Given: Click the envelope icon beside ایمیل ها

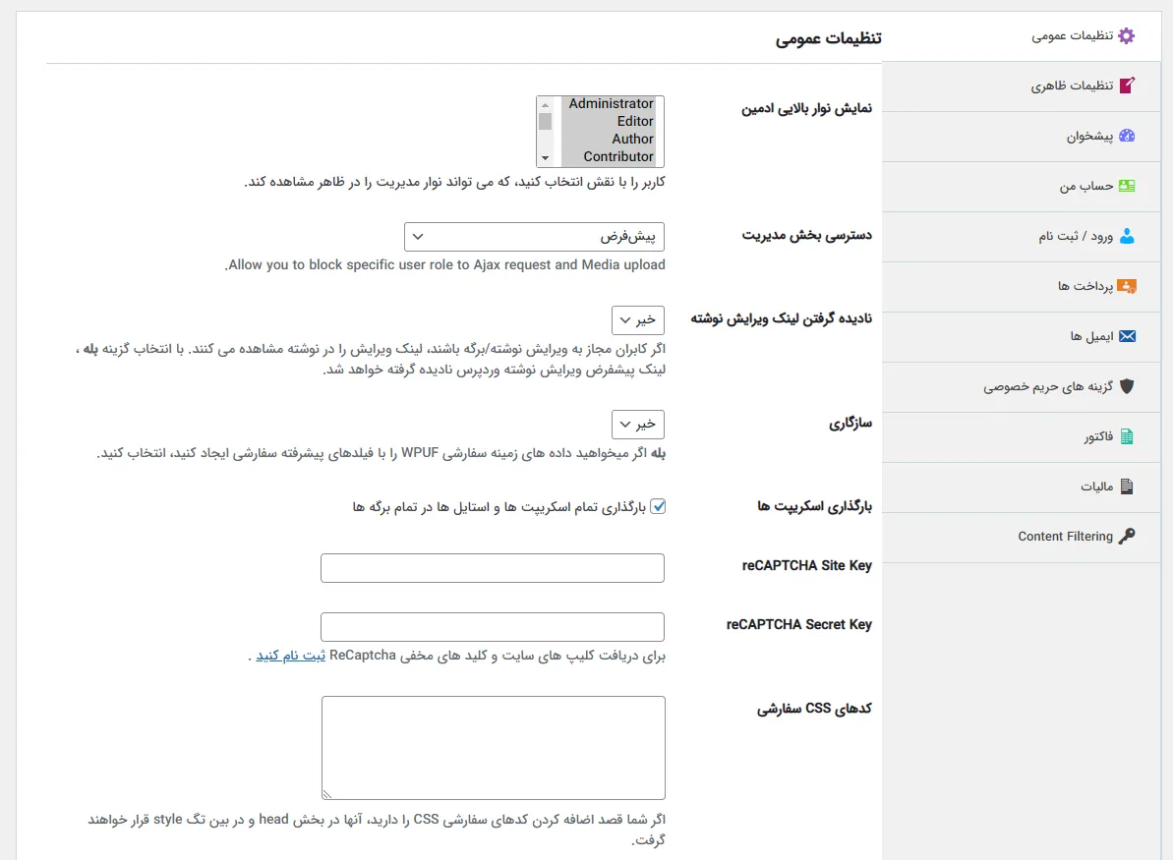Looking at the screenshot, I should (x=1127, y=336).
